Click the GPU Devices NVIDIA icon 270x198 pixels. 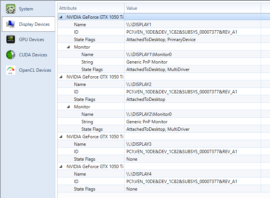10,39
